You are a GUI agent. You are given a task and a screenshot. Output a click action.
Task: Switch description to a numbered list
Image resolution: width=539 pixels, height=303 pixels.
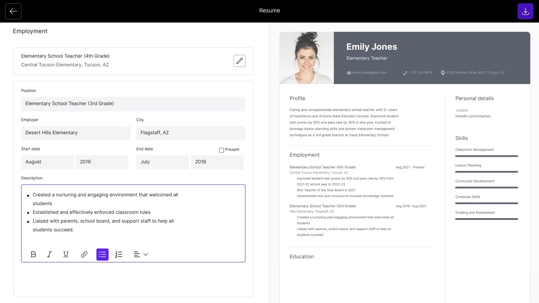118,254
